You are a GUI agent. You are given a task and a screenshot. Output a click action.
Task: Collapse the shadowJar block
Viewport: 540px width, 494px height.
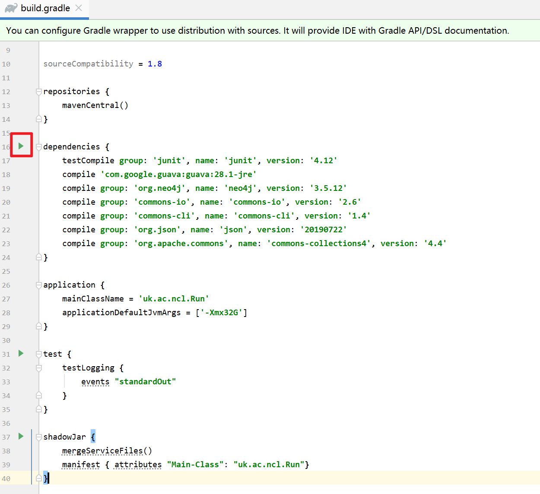tap(39, 437)
